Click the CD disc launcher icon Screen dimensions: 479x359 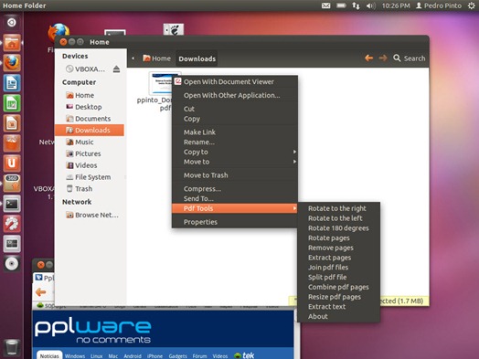[12, 263]
